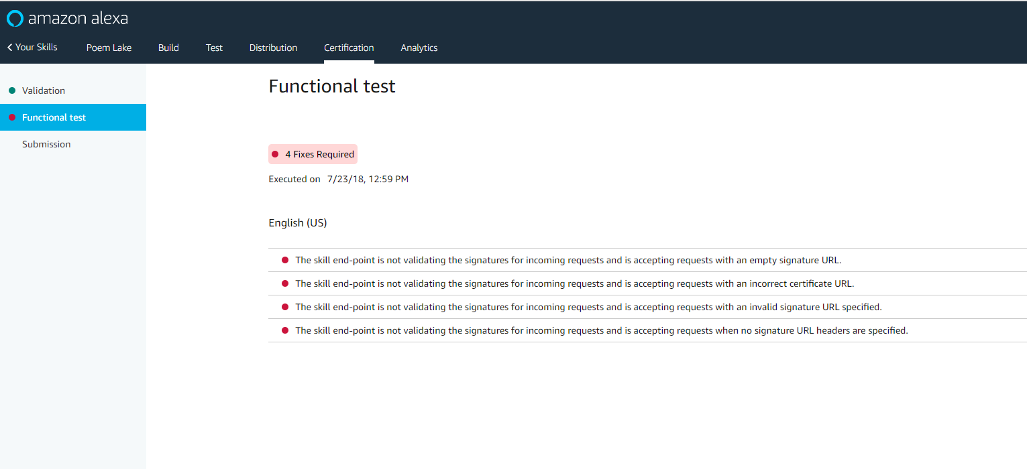The height and width of the screenshot is (469, 1027).
Task: Click the red bullet of the invalid signature error
Action: pyautogui.click(x=285, y=307)
